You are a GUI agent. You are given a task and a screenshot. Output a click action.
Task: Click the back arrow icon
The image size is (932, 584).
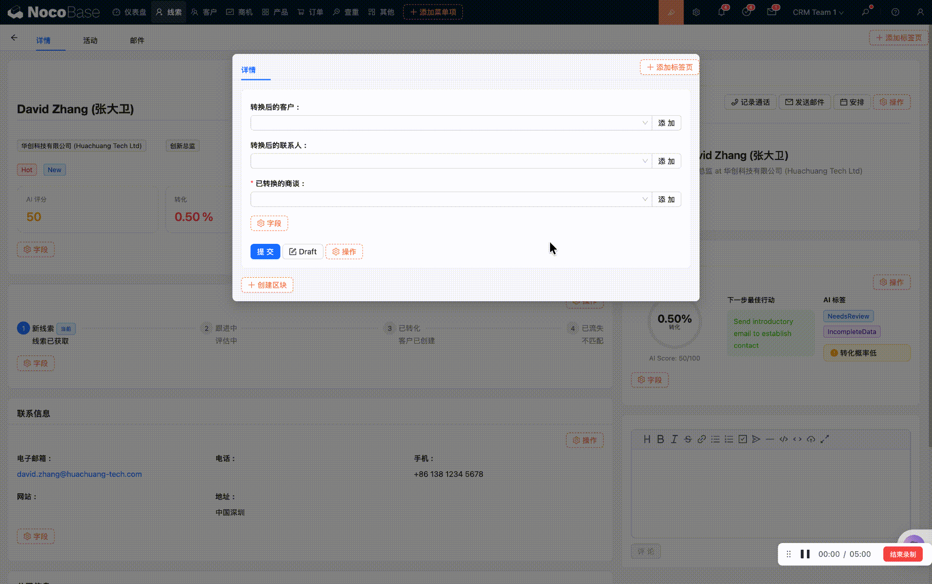point(14,37)
